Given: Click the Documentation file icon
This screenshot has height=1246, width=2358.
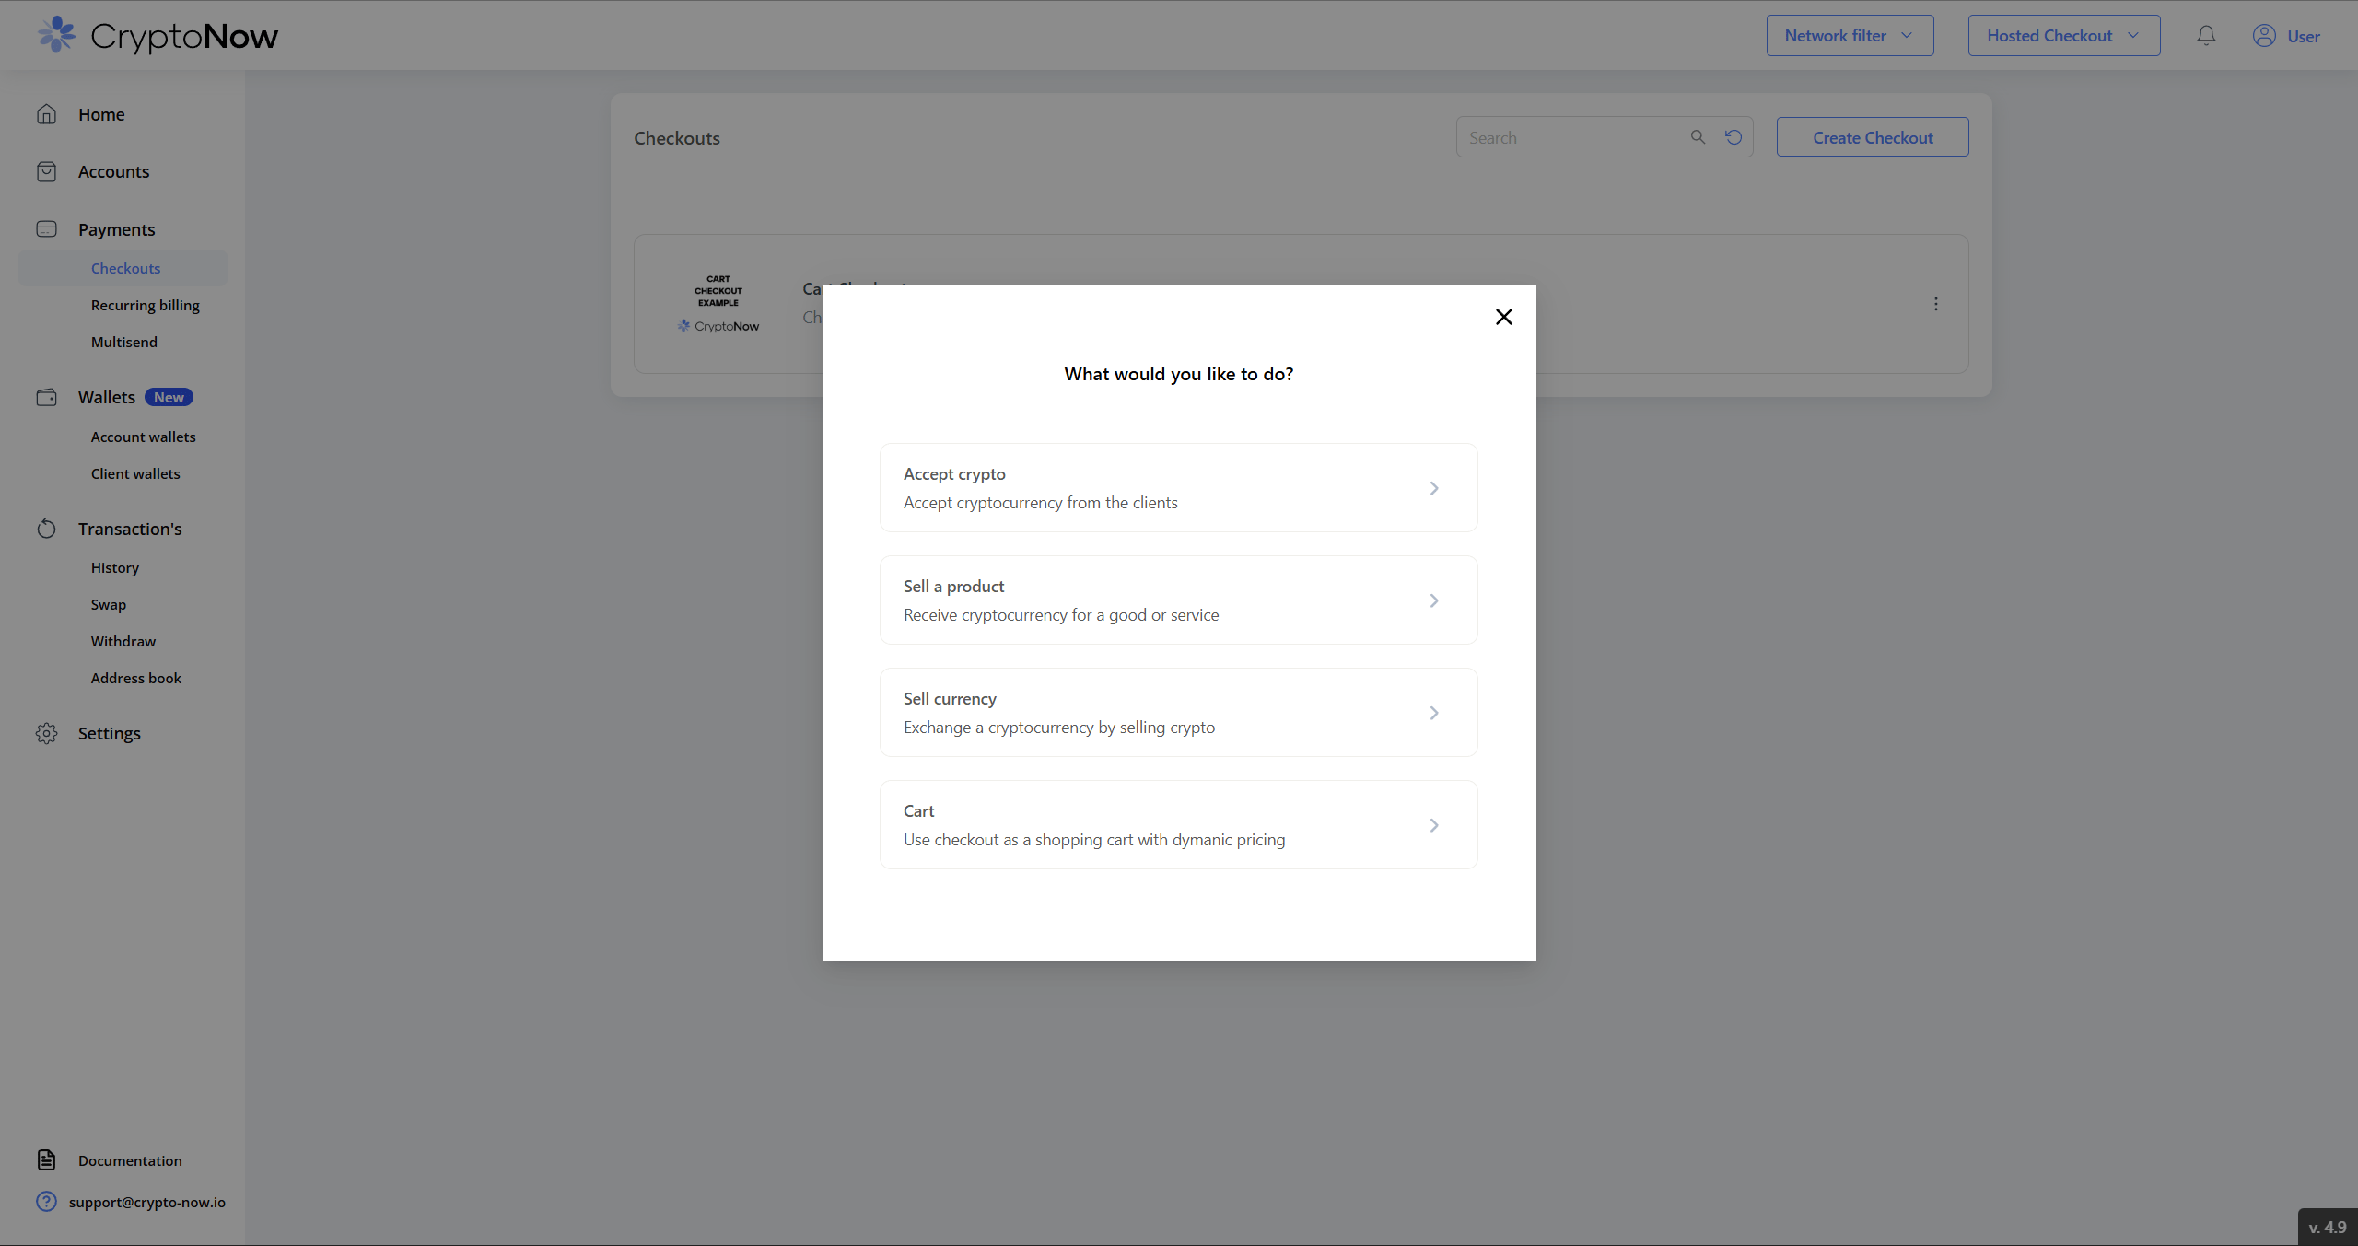Looking at the screenshot, I should (47, 1160).
